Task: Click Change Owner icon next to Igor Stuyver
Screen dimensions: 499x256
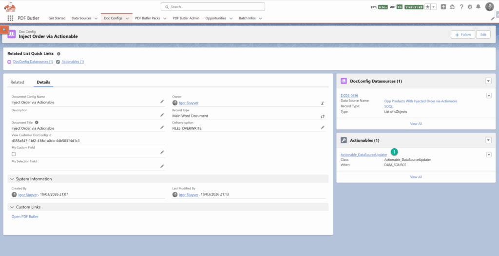Action: 323,103
